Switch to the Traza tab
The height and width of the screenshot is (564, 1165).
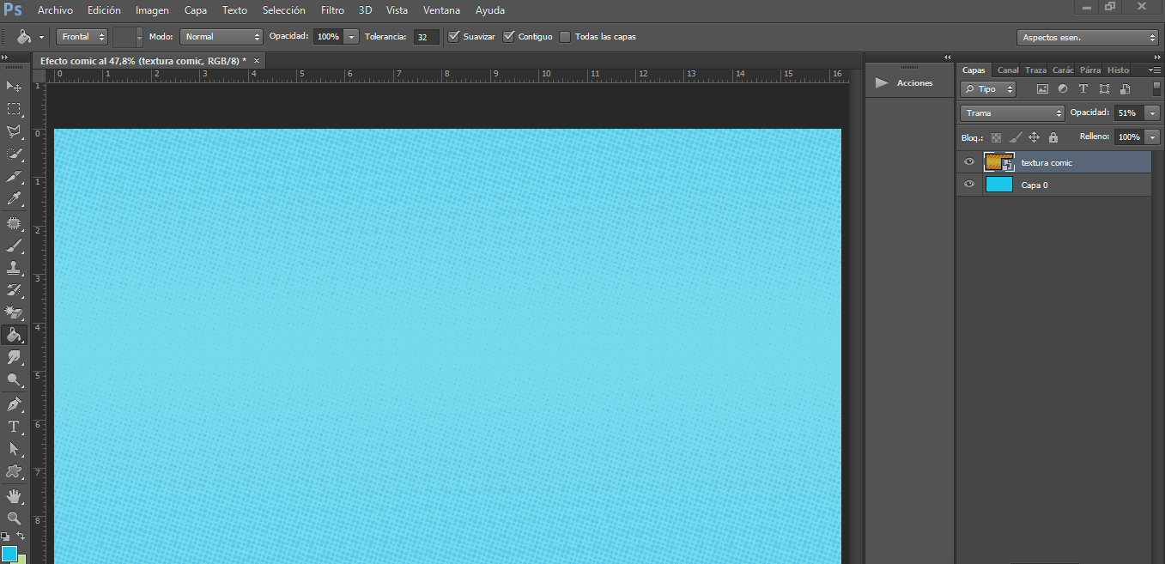(x=1035, y=70)
